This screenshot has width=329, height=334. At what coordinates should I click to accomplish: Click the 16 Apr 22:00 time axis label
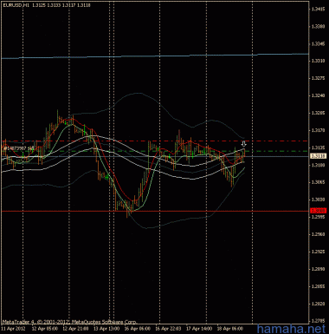click(x=168, y=329)
